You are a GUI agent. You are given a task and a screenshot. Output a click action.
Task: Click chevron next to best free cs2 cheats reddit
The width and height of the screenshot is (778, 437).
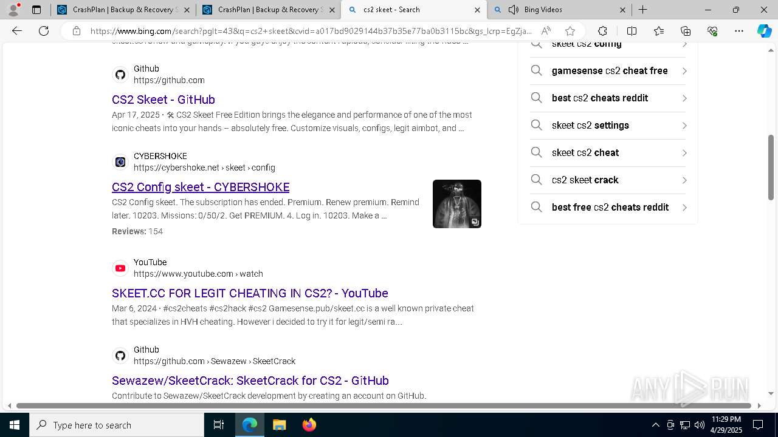coord(684,208)
